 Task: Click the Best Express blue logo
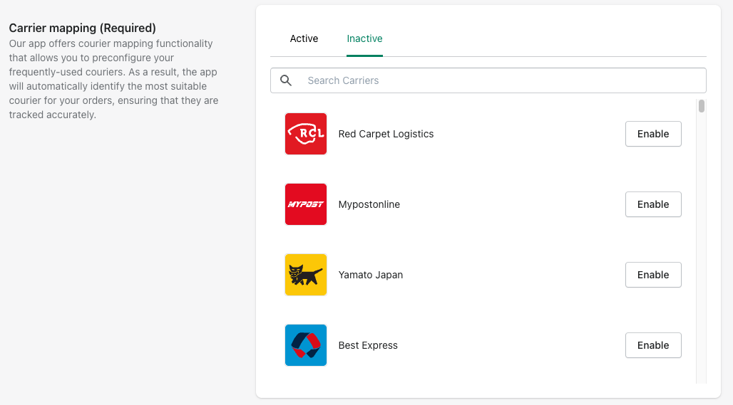(306, 345)
